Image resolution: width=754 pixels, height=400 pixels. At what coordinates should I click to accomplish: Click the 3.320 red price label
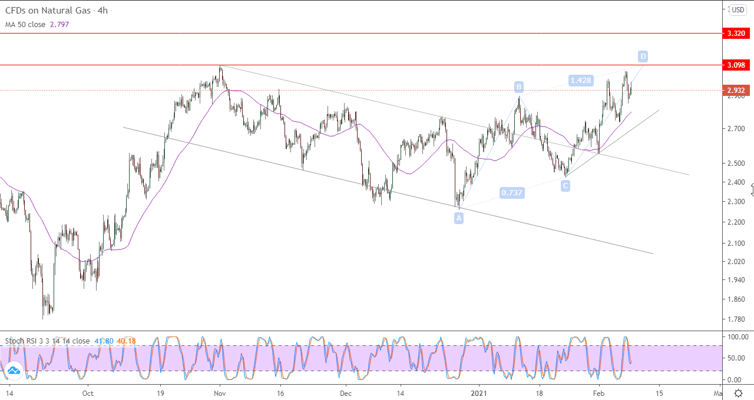(736, 34)
